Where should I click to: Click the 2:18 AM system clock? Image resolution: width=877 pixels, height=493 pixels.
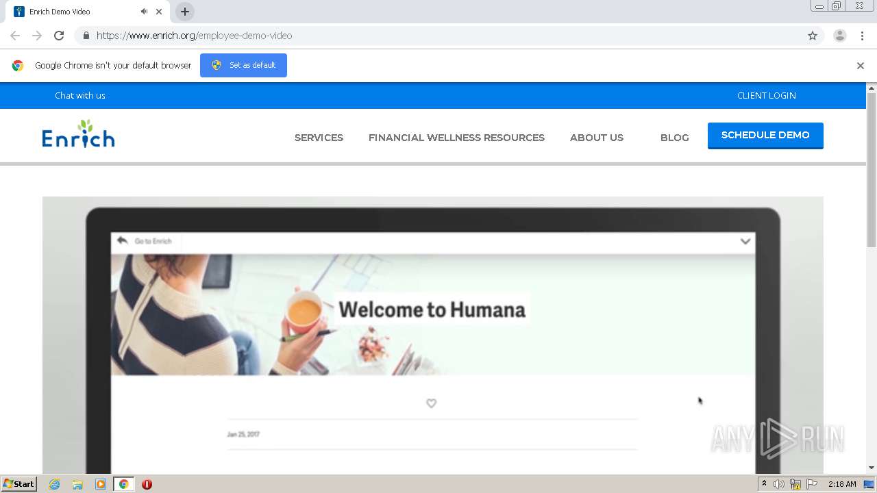point(842,484)
